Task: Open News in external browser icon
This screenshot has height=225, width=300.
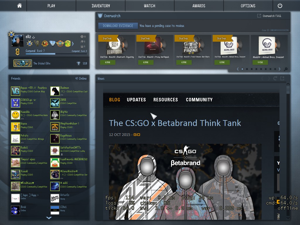Action: [x=282, y=78]
